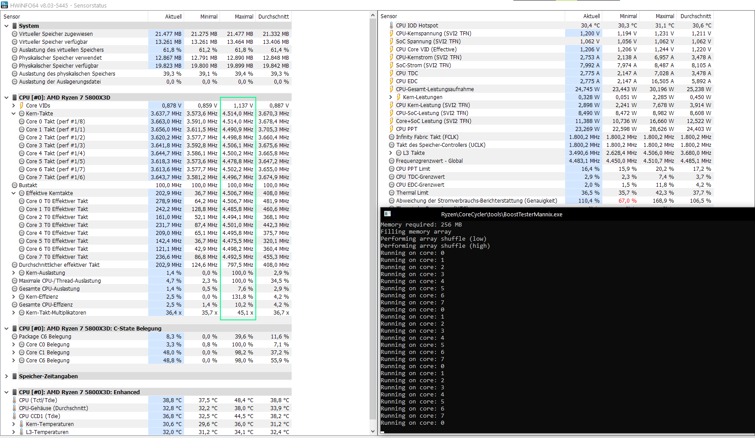The image size is (755, 438).
Task: Click lightning icon beside CPU-Kernspannung (SVI2 TFN)
Action: [x=391, y=33]
